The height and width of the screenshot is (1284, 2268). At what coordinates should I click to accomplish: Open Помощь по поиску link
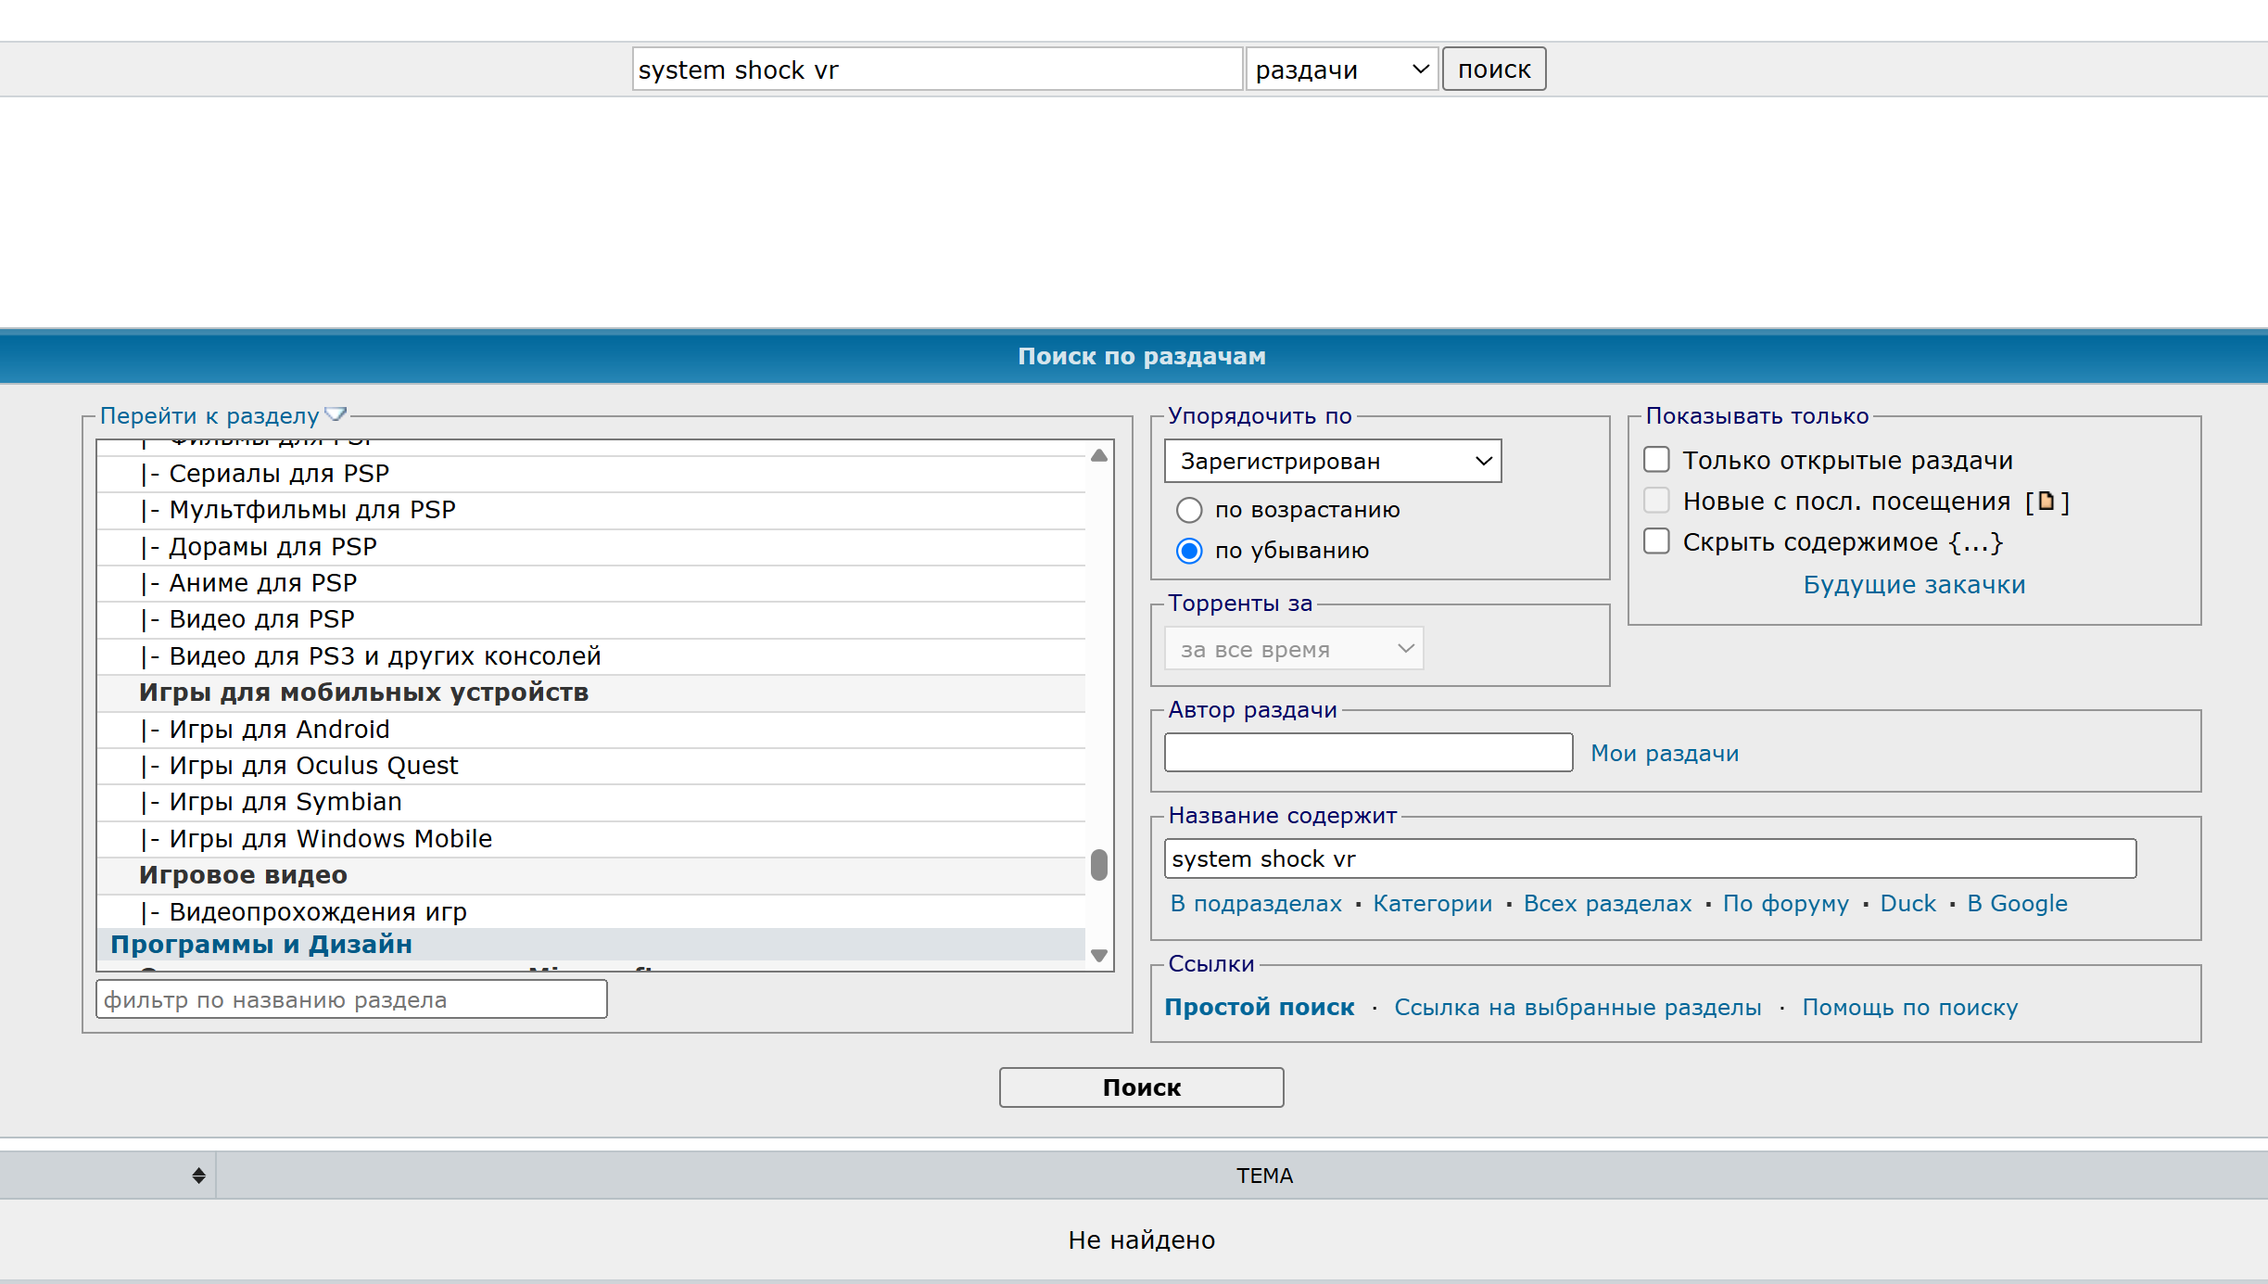[1909, 1007]
